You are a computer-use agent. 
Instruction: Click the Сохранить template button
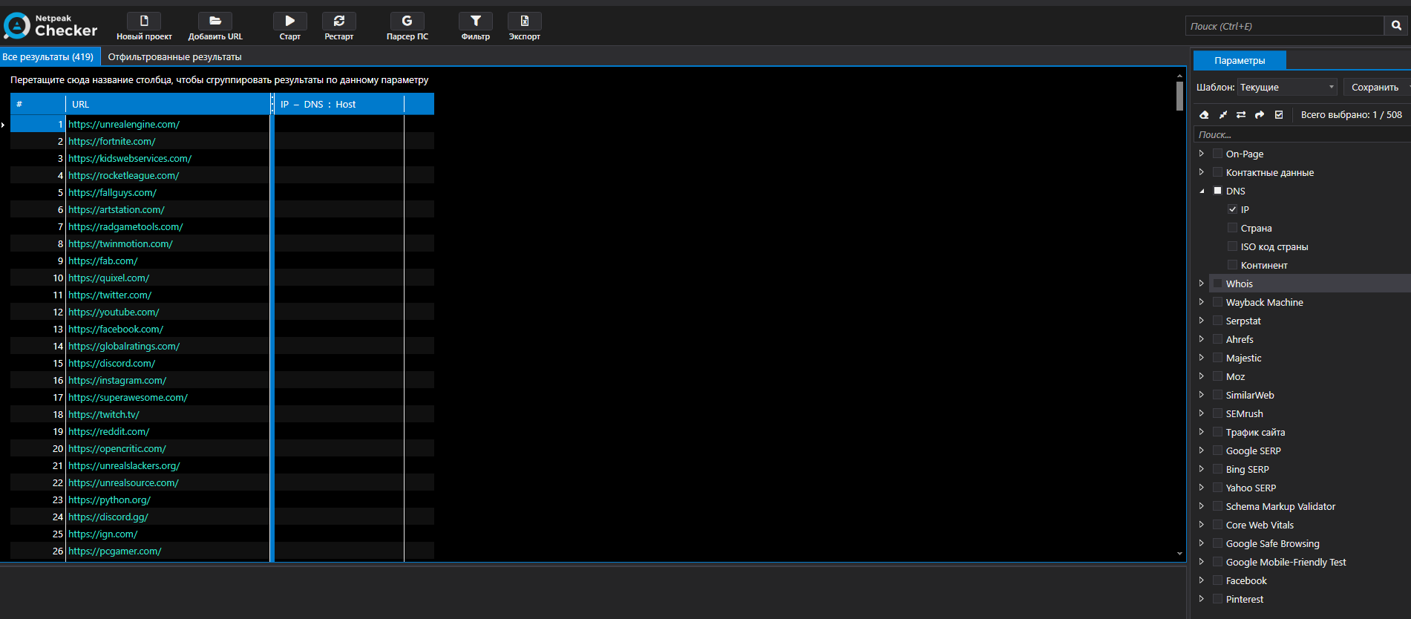(x=1375, y=88)
